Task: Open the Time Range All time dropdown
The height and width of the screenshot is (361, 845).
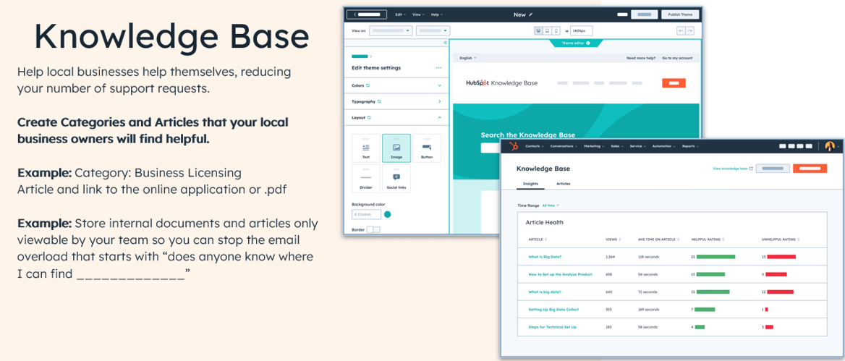Action: coord(551,205)
